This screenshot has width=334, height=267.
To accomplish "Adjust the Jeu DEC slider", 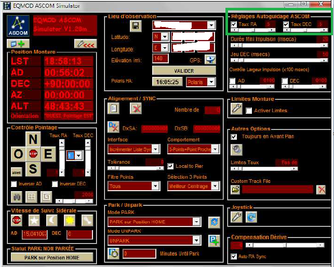I will [279, 60].
